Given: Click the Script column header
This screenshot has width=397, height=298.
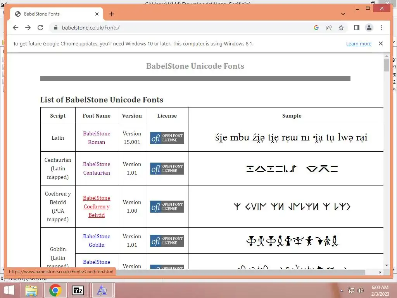Looking at the screenshot, I should click(58, 116).
